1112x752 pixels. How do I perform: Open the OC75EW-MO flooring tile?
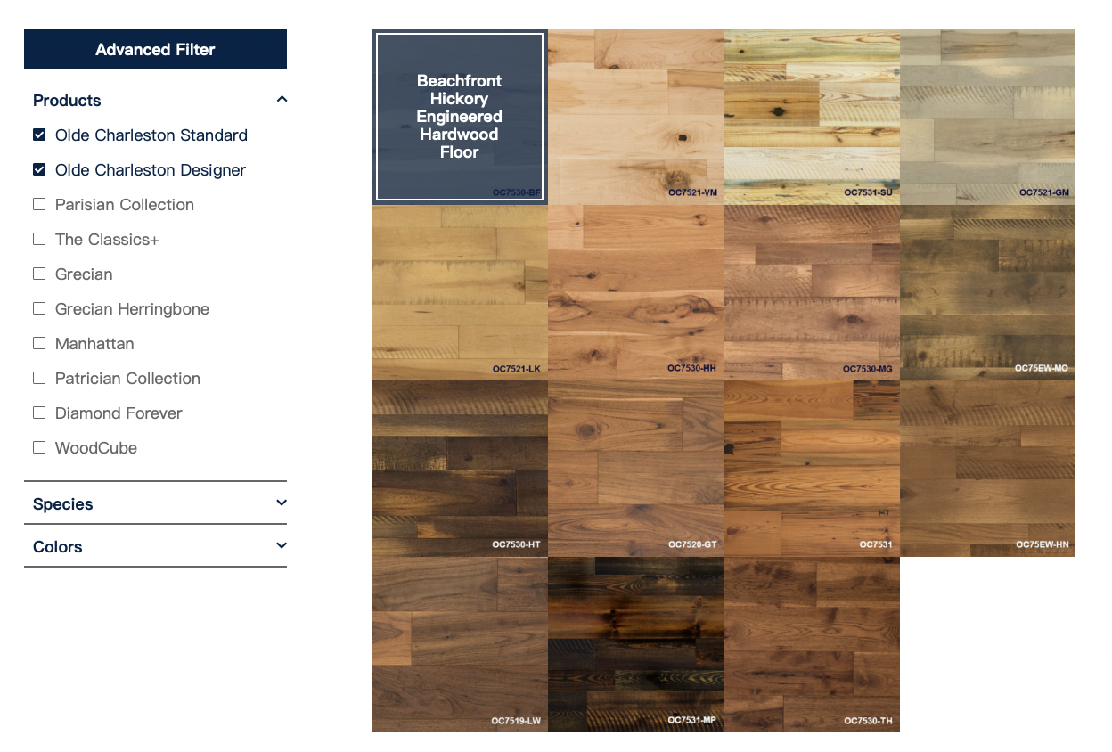(x=987, y=292)
